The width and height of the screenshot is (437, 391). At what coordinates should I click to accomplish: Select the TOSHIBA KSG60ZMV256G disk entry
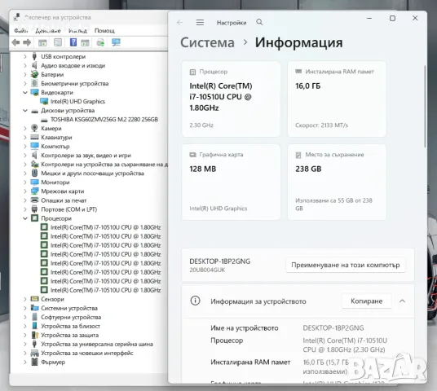pyautogui.click(x=104, y=120)
